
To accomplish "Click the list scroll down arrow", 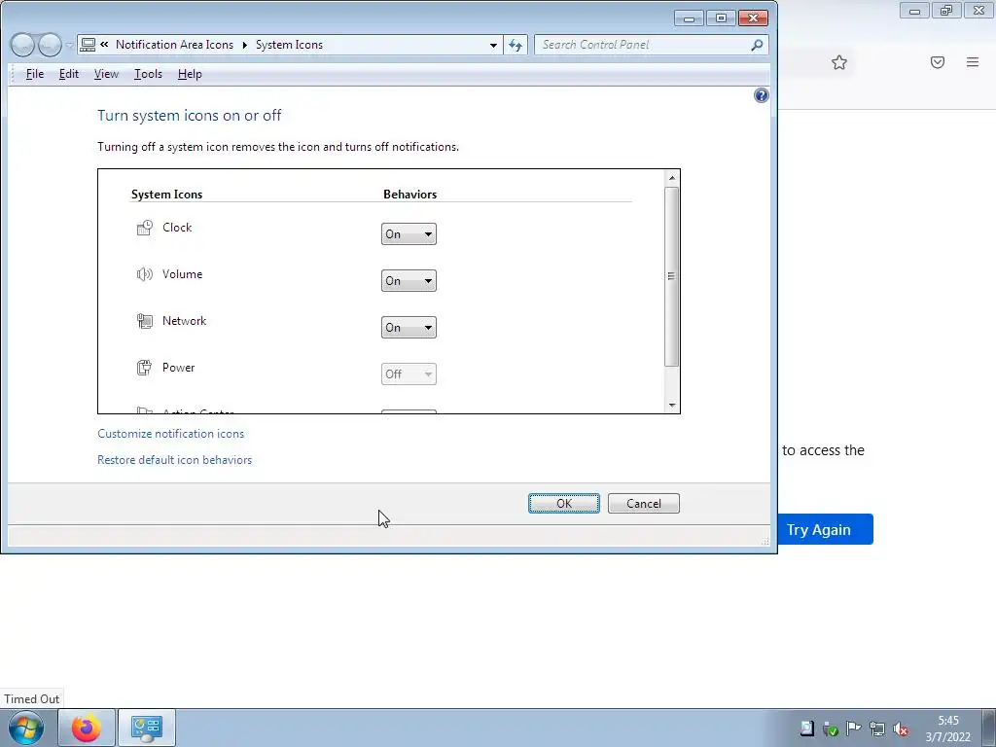I will (672, 406).
